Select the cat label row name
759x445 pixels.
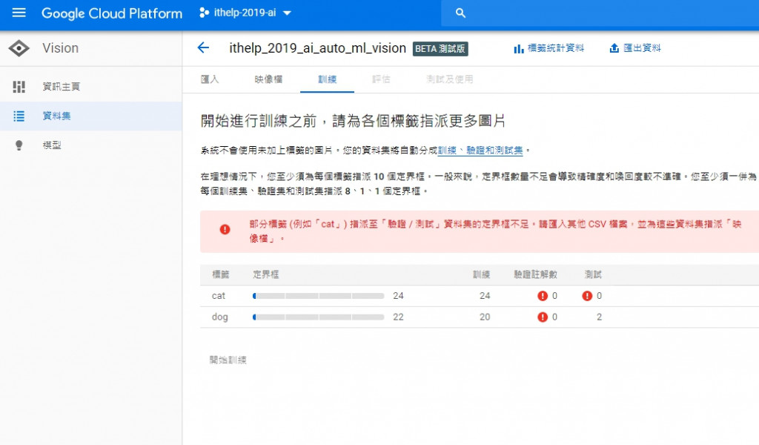[x=219, y=296]
